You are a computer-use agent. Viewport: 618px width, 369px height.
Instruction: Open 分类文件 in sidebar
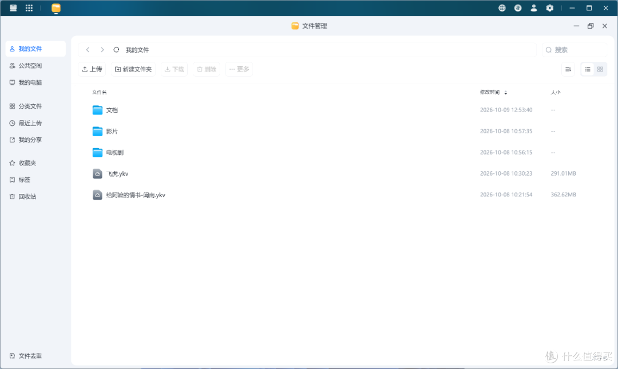(36, 106)
